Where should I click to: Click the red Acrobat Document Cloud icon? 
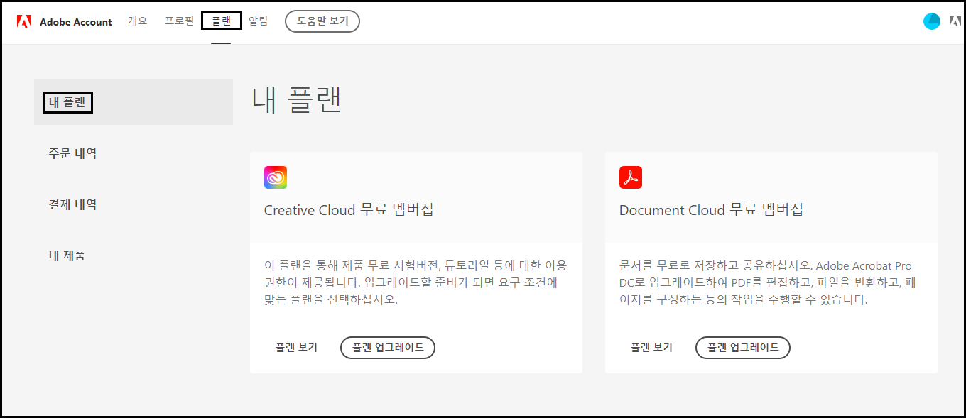631,177
